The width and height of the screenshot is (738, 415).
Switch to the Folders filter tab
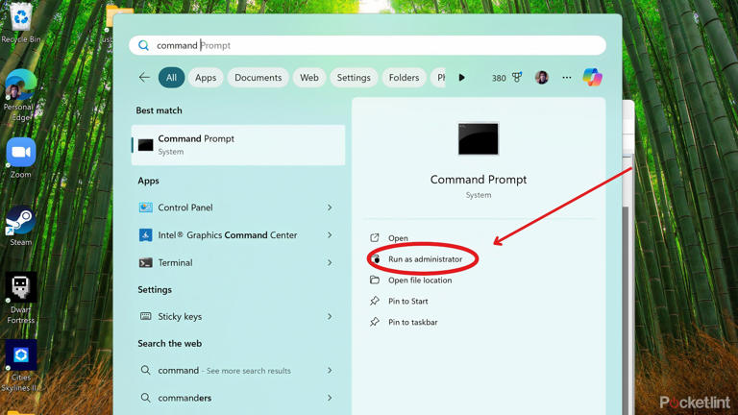404,78
